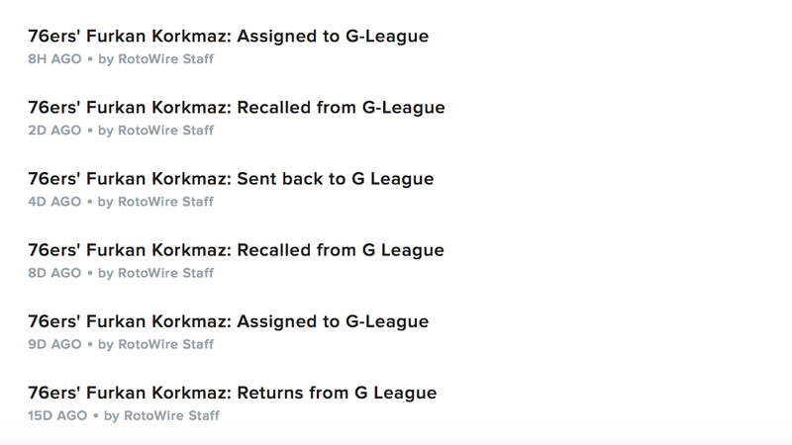Select RotoWire Staff byline beside 2D AGO
The height and width of the screenshot is (445, 792).
pos(165,131)
